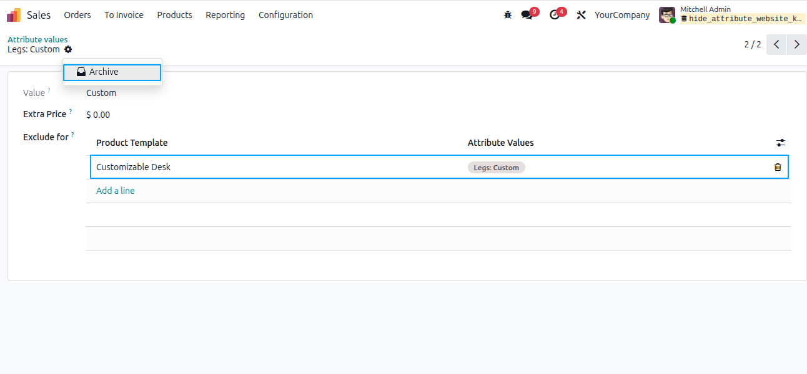This screenshot has width=807, height=374.
Task: Click the help question mark next to Exclude for
Action: (x=72, y=135)
